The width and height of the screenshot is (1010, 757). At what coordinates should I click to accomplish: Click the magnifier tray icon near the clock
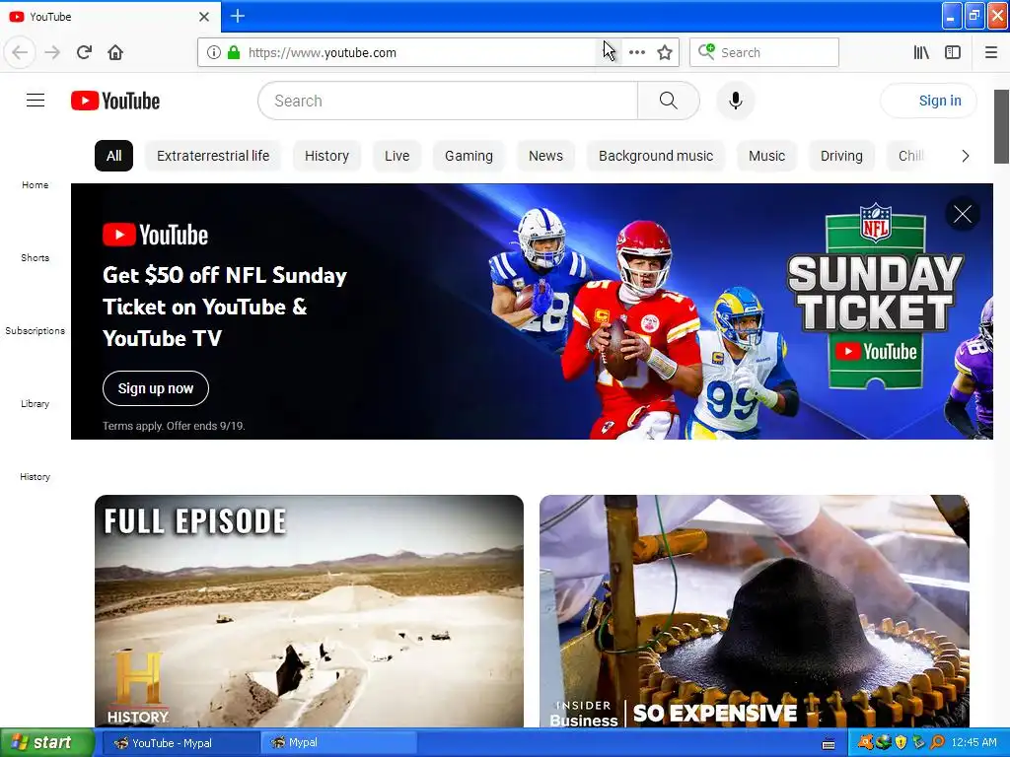pyautogui.click(x=937, y=743)
